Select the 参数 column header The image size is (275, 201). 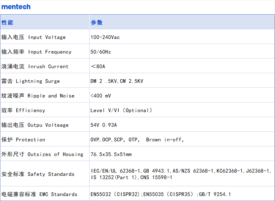96,22
